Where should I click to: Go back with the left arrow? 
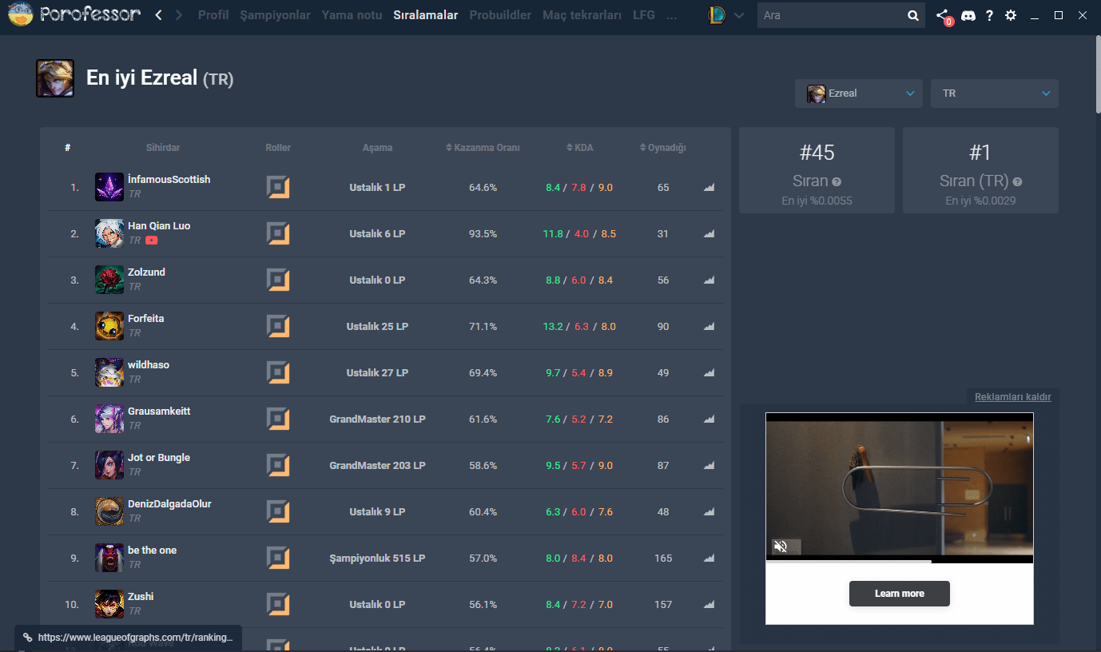click(x=158, y=15)
